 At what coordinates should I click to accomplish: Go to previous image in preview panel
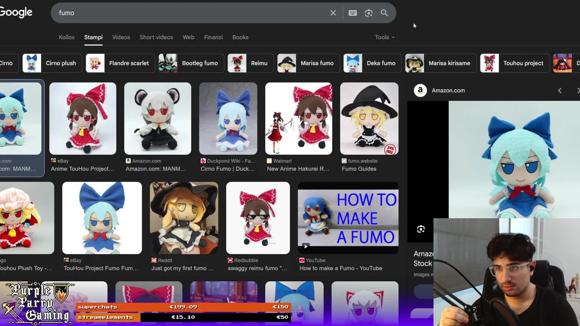click(560, 91)
